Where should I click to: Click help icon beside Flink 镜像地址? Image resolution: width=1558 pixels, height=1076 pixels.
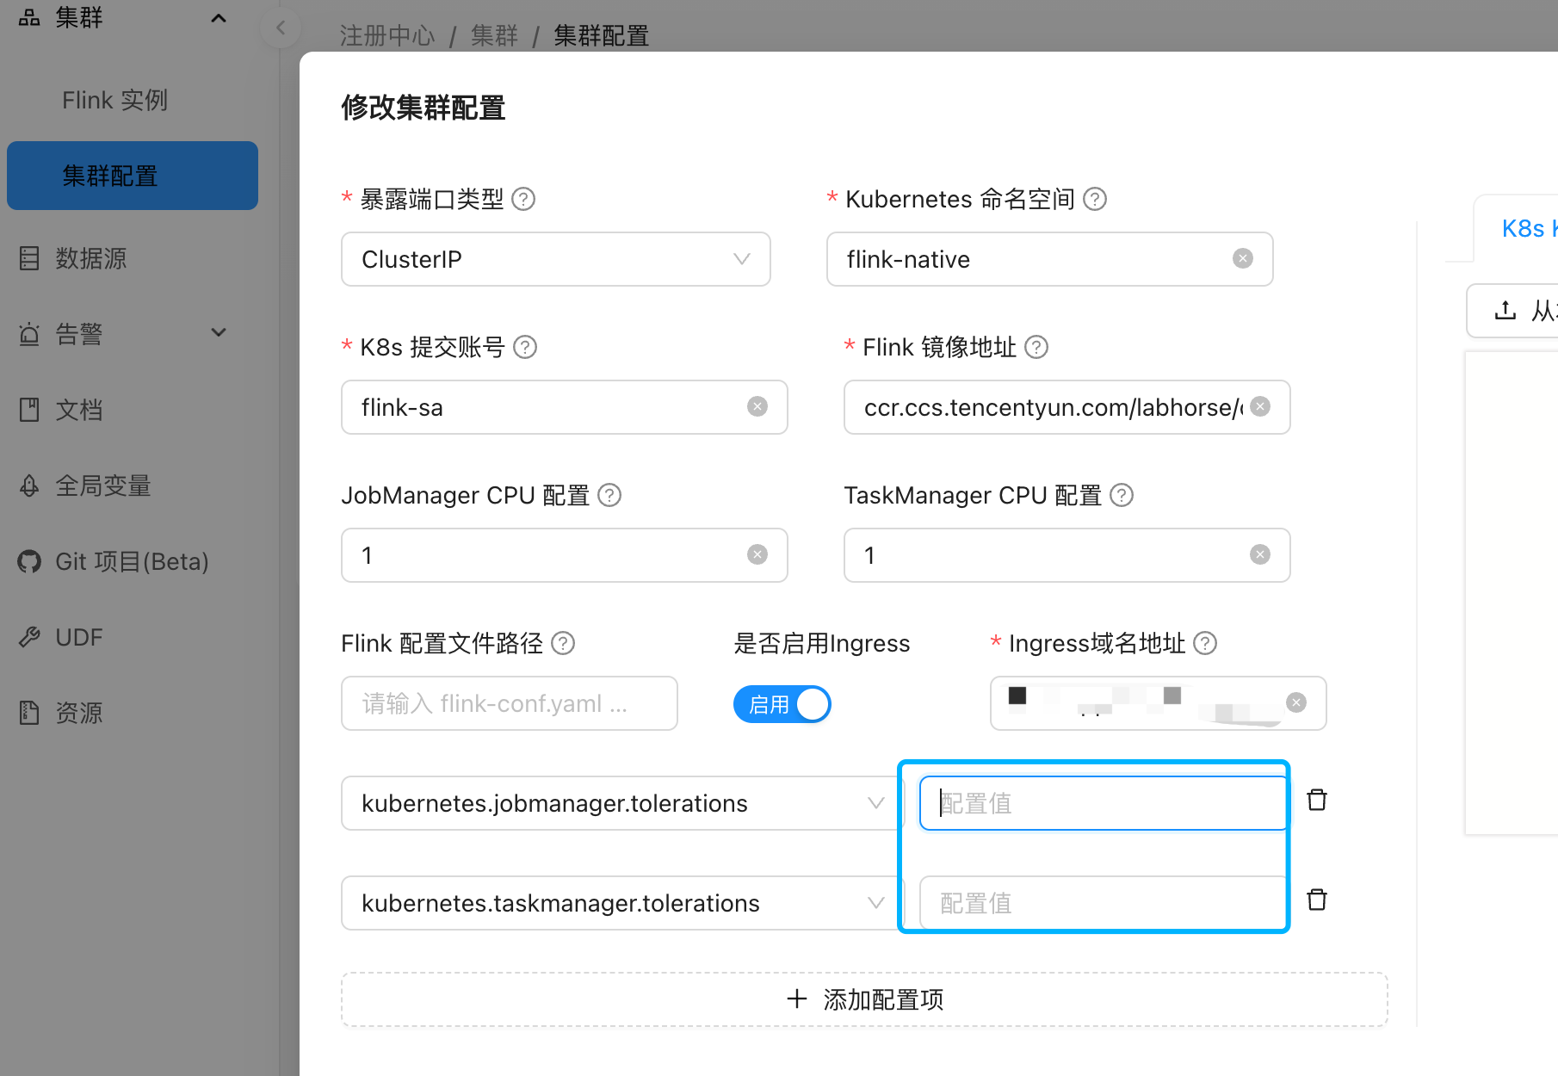1036,347
